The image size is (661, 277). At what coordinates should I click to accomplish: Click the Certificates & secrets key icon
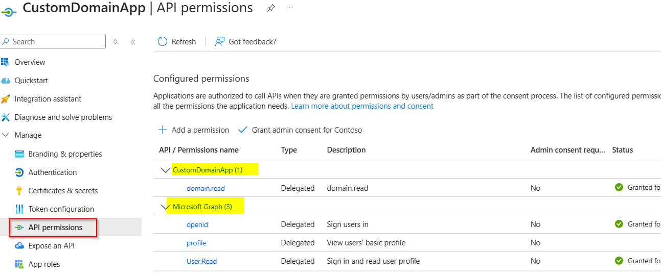[x=19, y=191]
